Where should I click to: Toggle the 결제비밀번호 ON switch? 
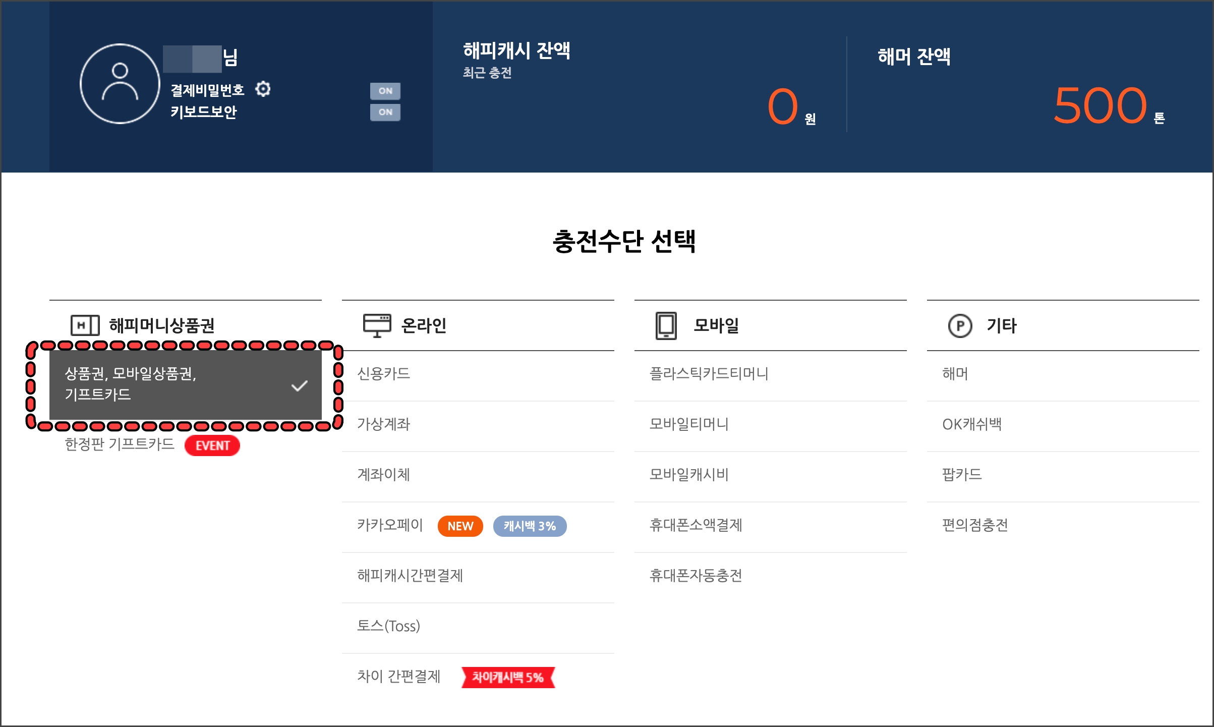coord(385,91)
